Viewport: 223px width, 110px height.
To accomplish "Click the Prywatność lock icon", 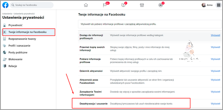I will 4,25.
